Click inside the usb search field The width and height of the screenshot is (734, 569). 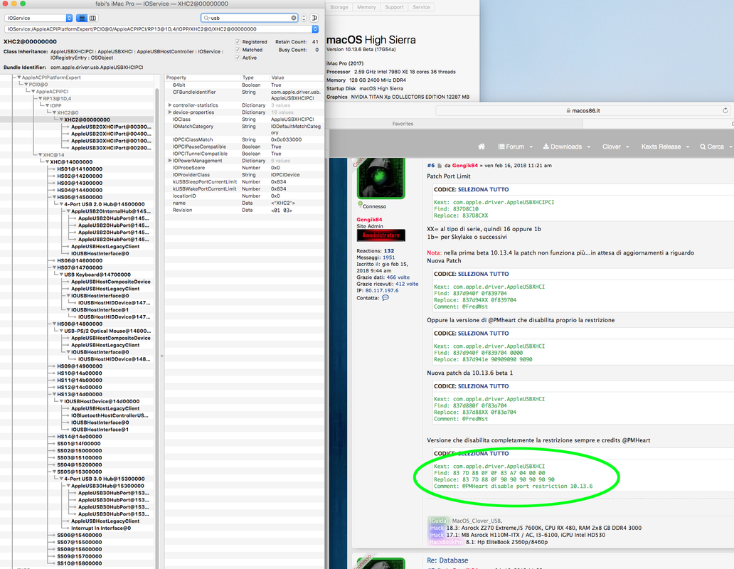tap(250, 18)
